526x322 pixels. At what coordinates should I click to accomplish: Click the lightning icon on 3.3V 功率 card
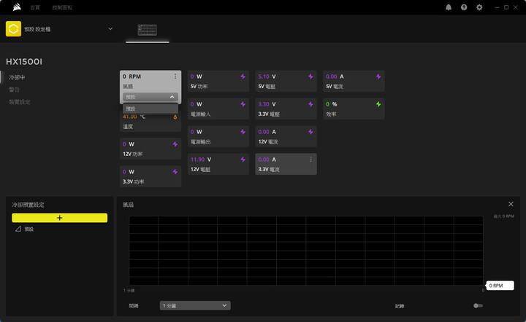pos(175,172)
